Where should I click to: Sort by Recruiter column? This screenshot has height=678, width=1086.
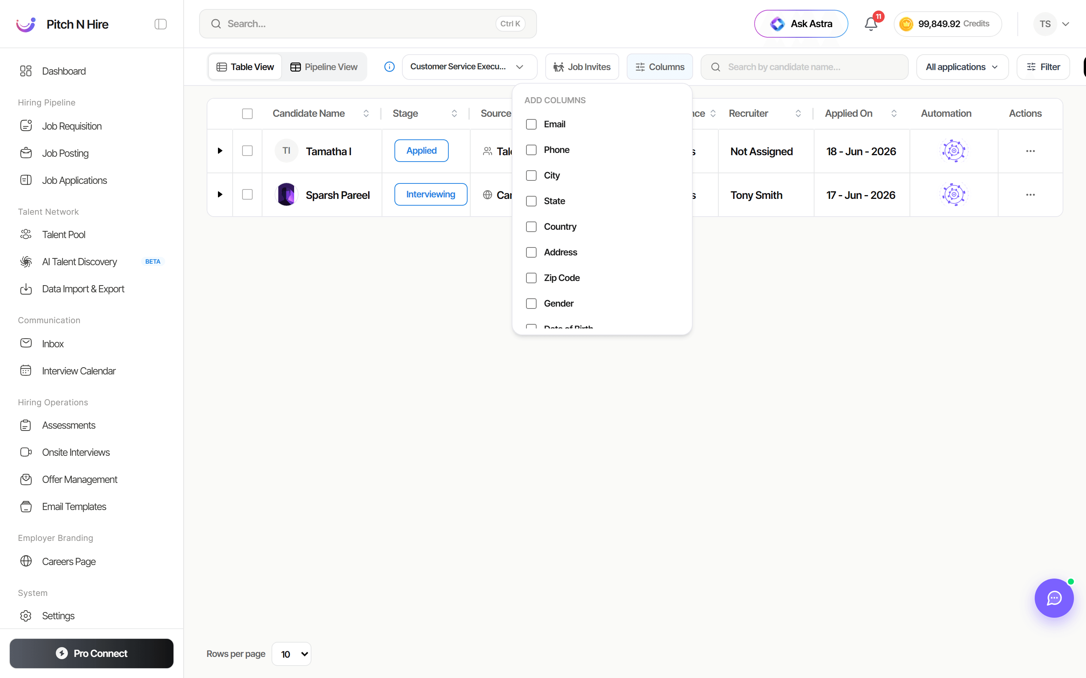point(798,113)
